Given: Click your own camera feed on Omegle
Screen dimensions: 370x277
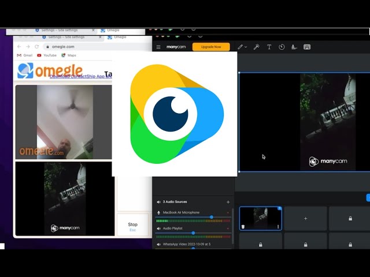Looking at the screenshot, I should click(x=65, y=199).
